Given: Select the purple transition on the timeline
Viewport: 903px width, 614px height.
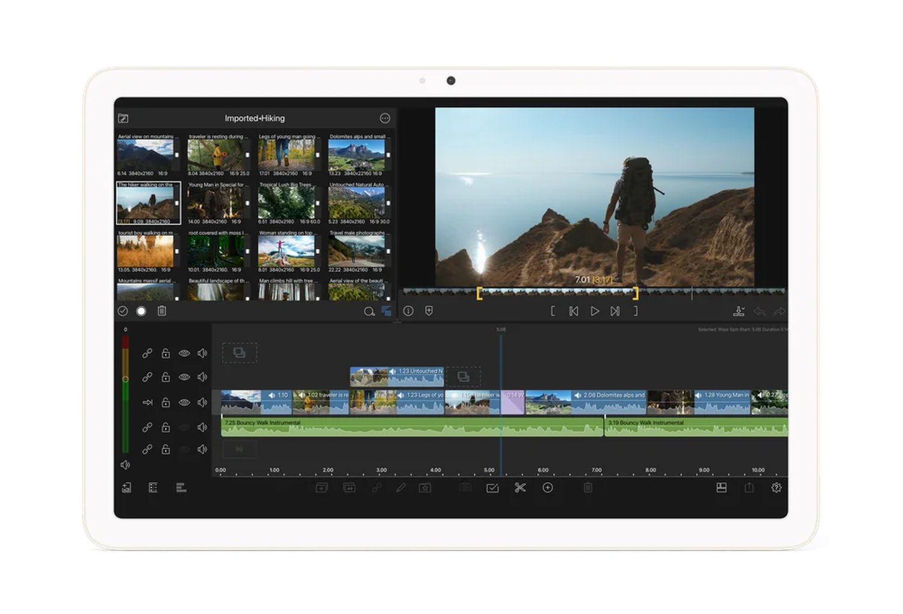Looking at the screenshot, I should pos(513,402).
